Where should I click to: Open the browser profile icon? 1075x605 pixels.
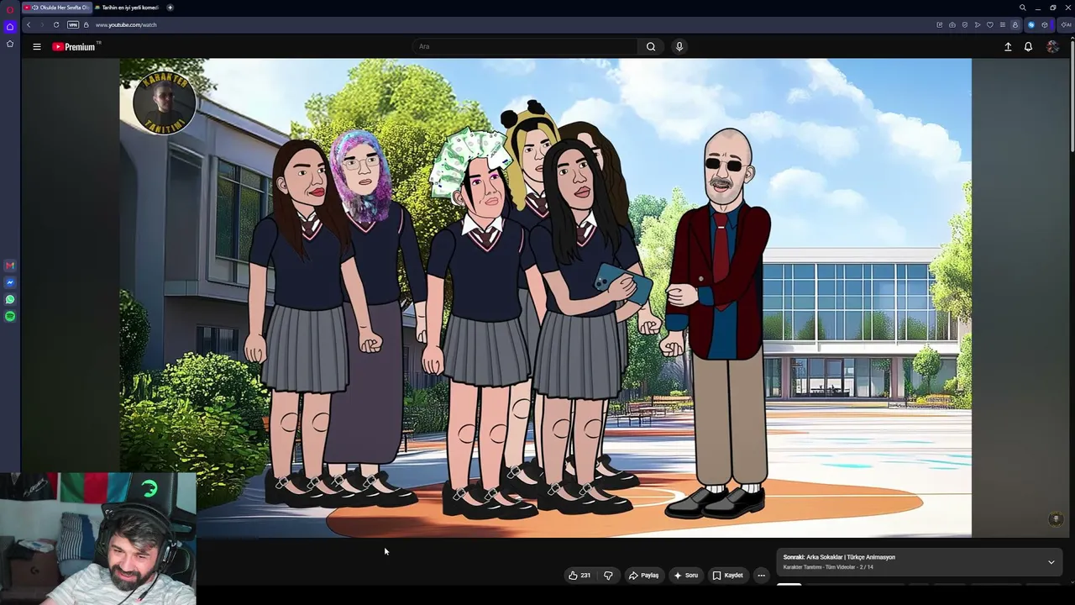point(1015,25)
